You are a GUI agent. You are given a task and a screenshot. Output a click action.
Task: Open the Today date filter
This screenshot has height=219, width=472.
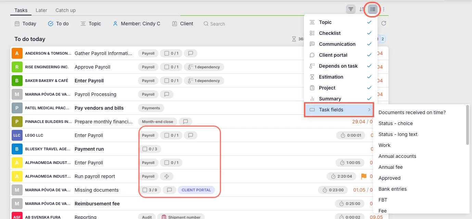tap(25, 24)
